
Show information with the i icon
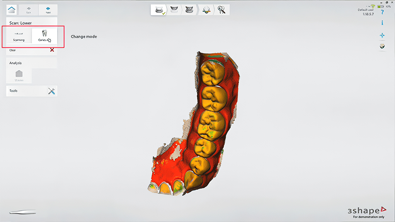click(382, 23)
